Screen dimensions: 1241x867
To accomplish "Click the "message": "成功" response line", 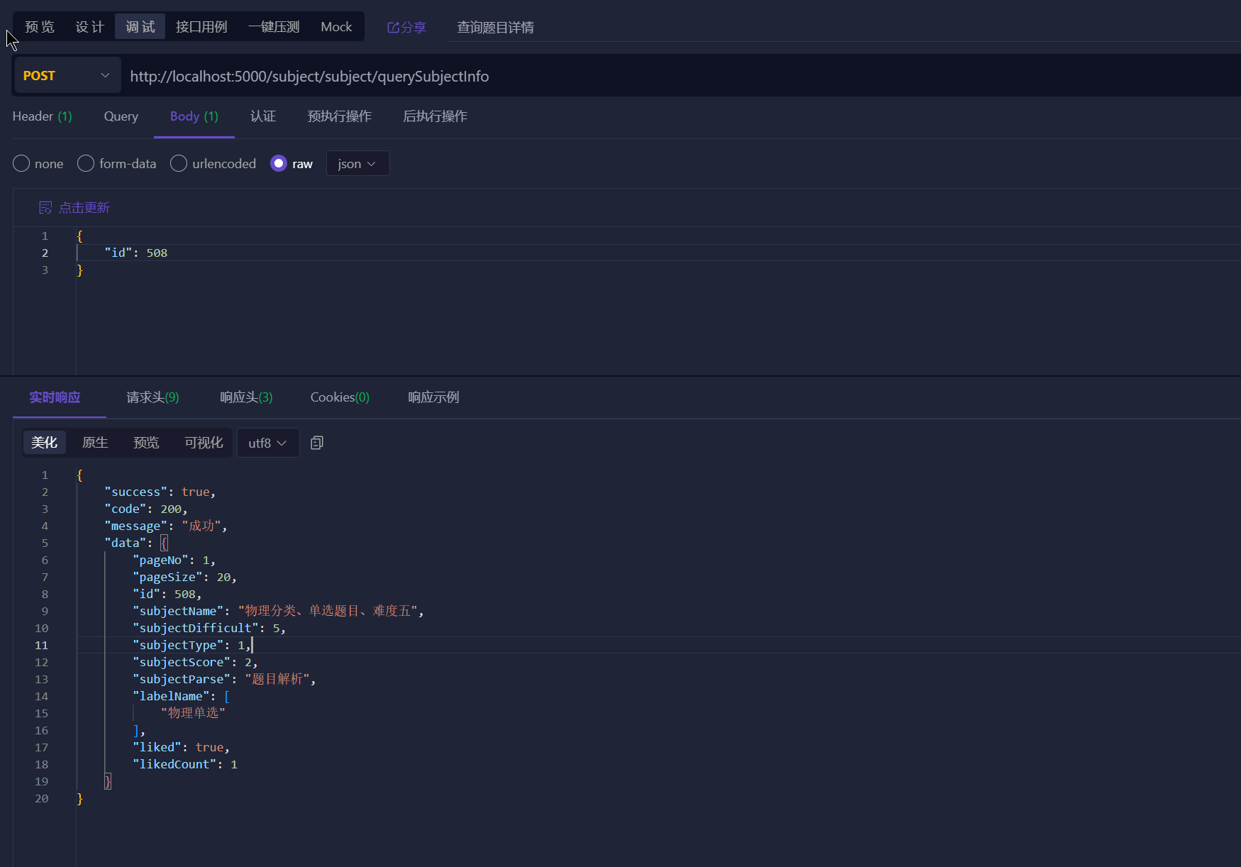I will (x=166, y=526).
